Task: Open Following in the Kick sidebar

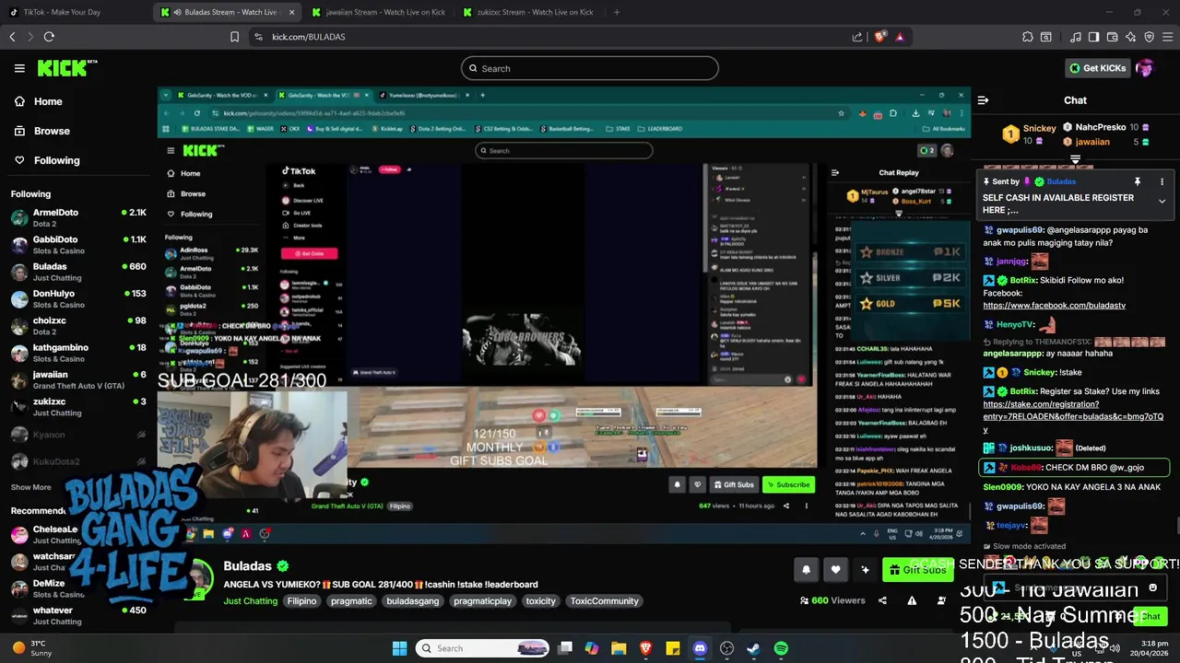Action: click(x=46, y=160)
